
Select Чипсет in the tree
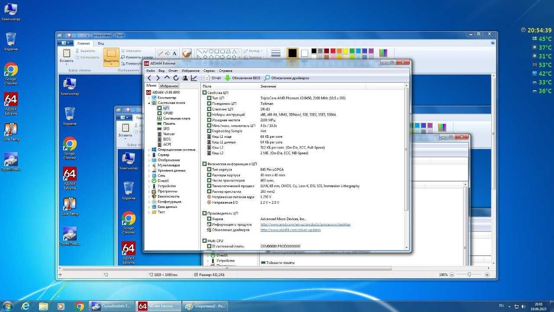point(169,134)
